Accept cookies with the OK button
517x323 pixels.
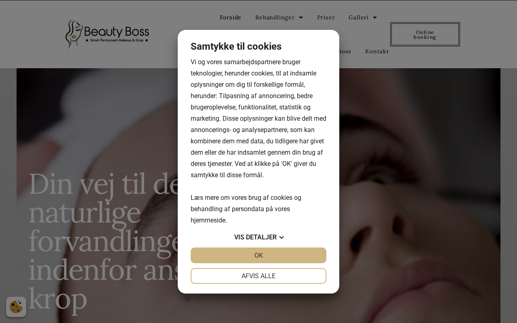coord(258,255)
